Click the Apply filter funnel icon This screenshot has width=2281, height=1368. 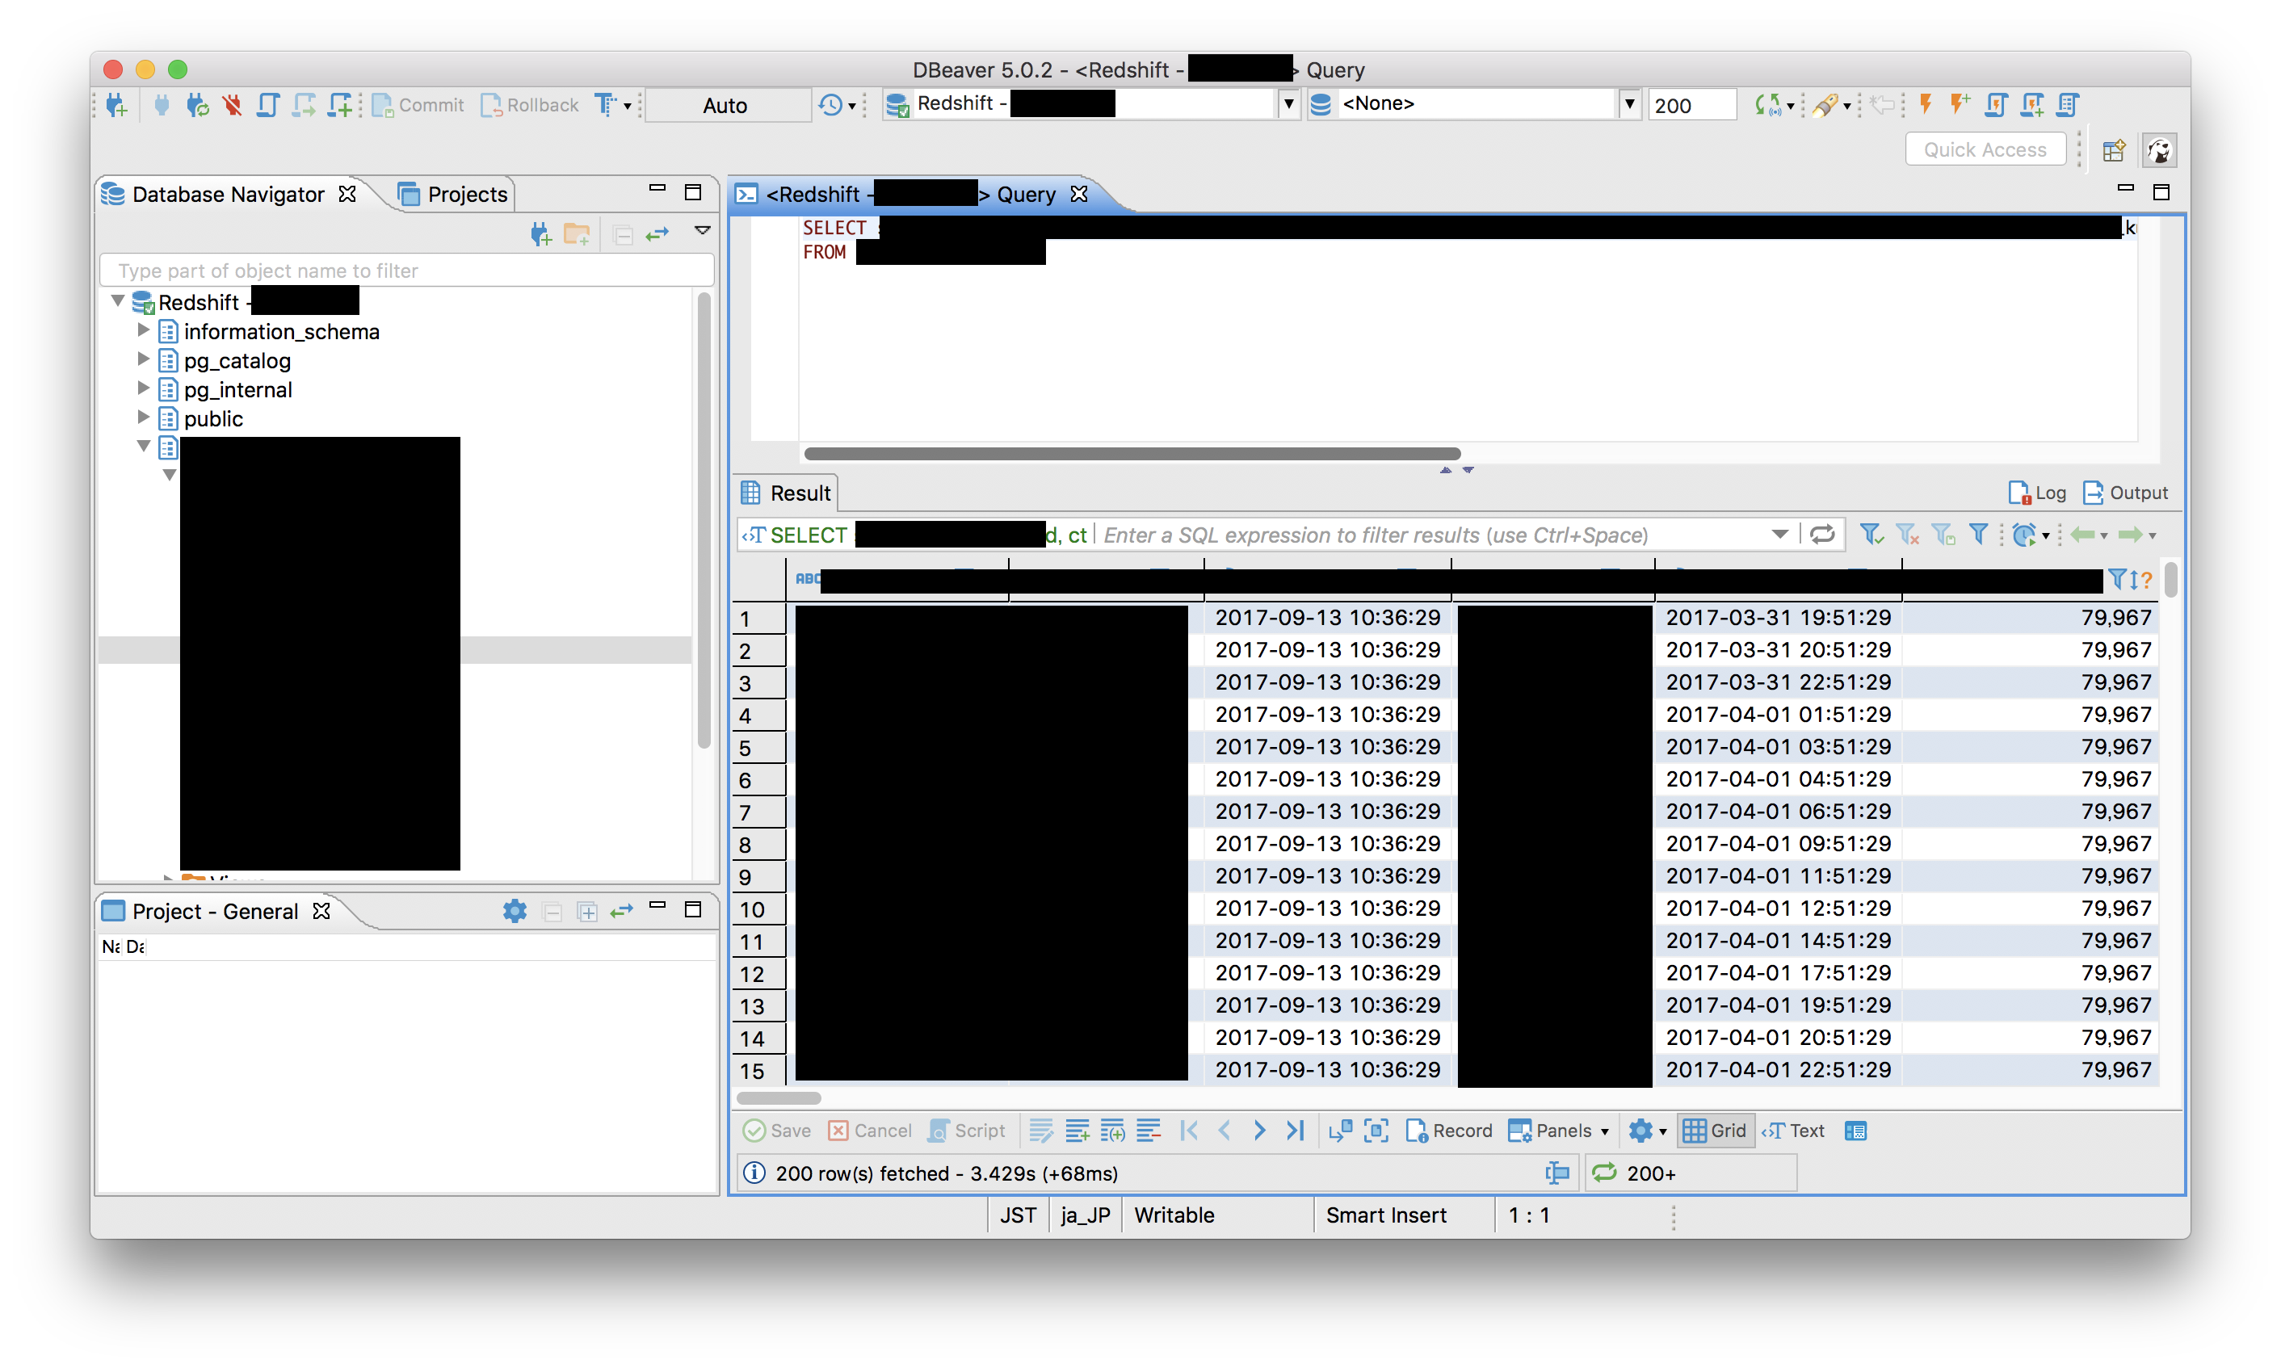[x=1871, y=535]
